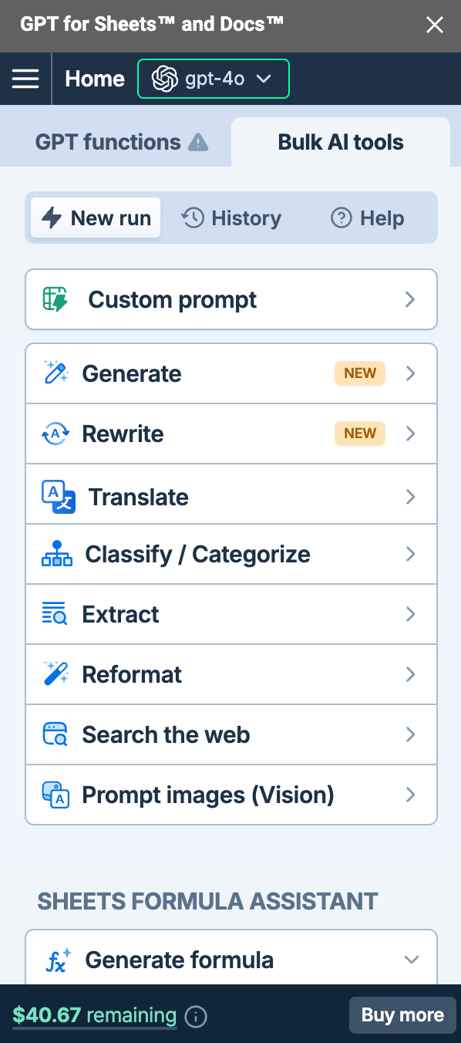The image size is (461, 1043).
Task: Click the Prompt images Vision icon
Action: pos(56,795)
